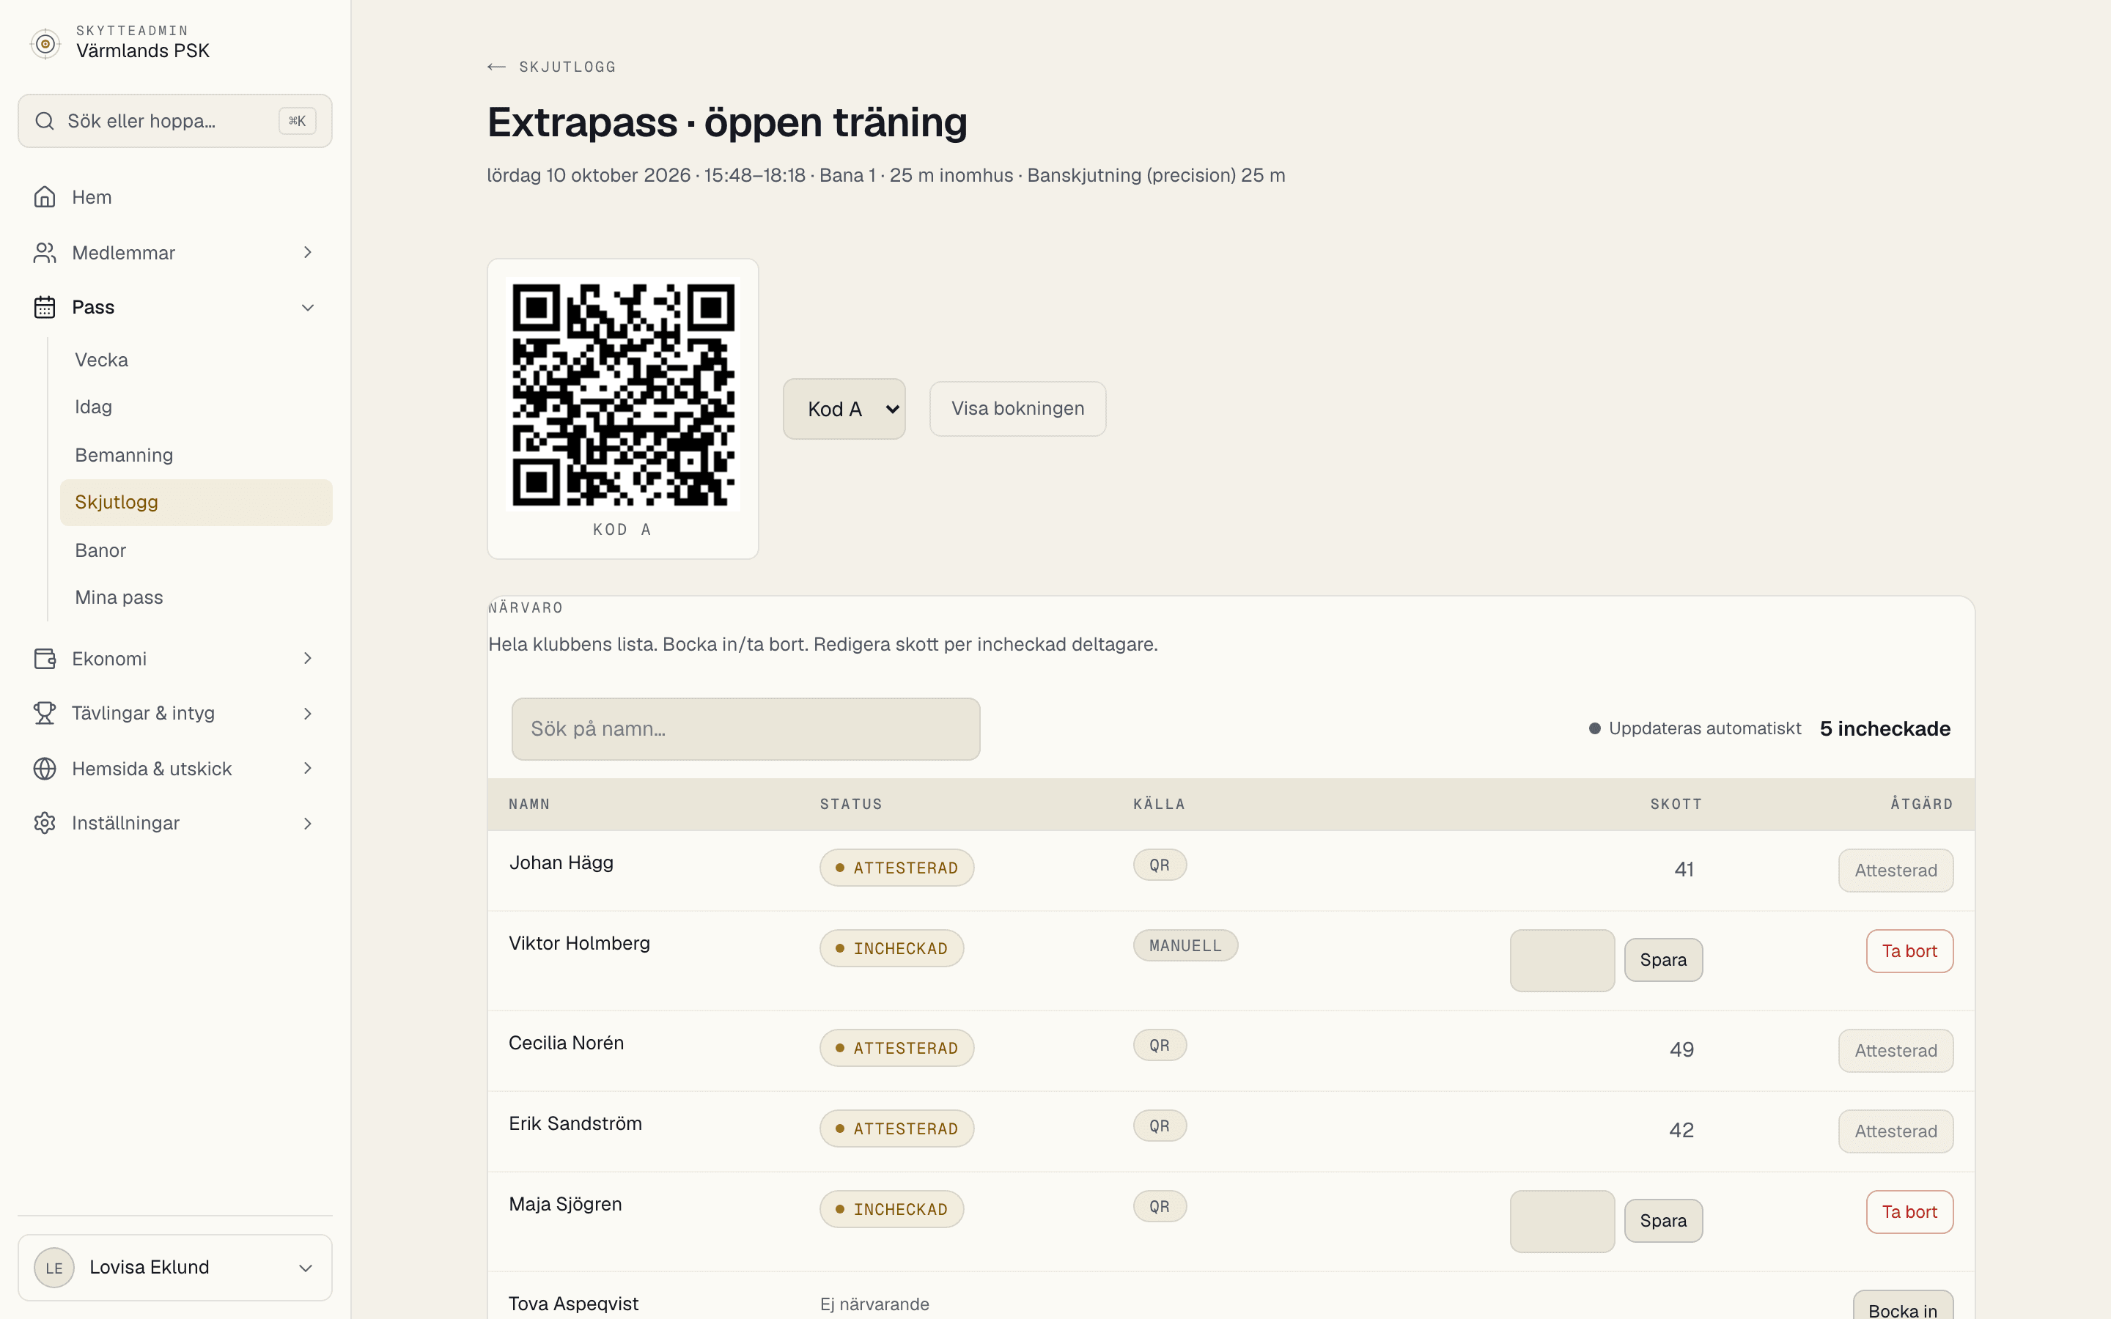Click the Hemsida globe icon
The width and height of the screenshot is (2111, 1319).
[x=45, y=769]
